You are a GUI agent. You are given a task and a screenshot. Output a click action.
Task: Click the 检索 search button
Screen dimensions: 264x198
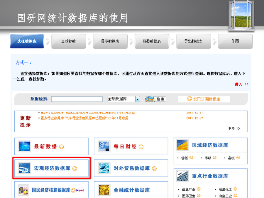(155, 99)
